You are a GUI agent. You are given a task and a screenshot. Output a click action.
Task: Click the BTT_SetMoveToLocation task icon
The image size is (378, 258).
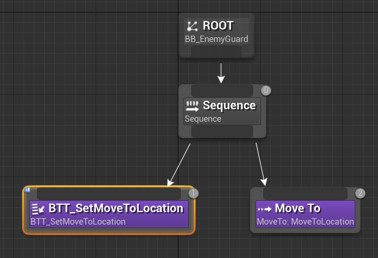click(x=38, y=209)
